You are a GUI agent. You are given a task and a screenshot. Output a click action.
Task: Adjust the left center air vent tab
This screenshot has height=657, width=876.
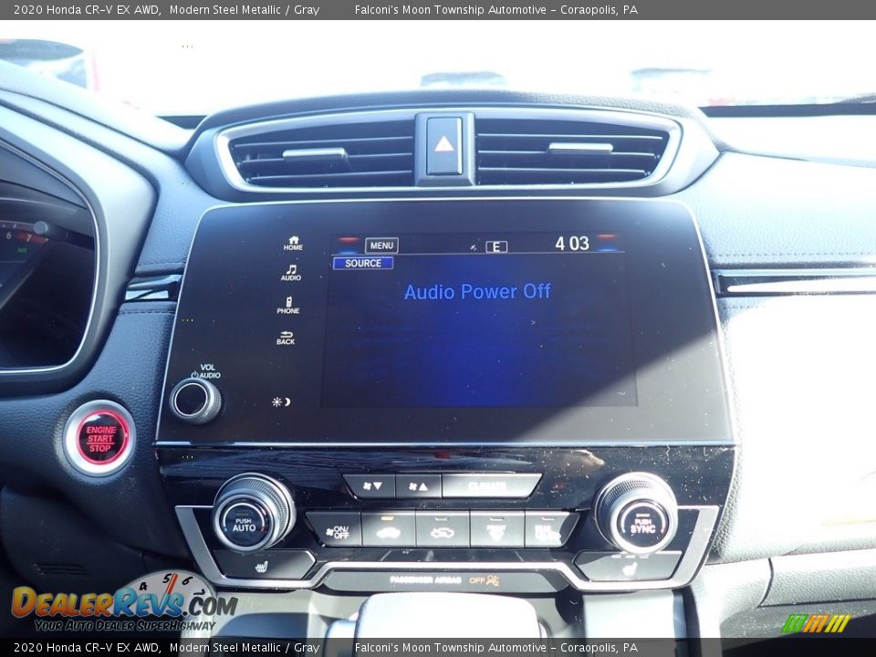315,153
